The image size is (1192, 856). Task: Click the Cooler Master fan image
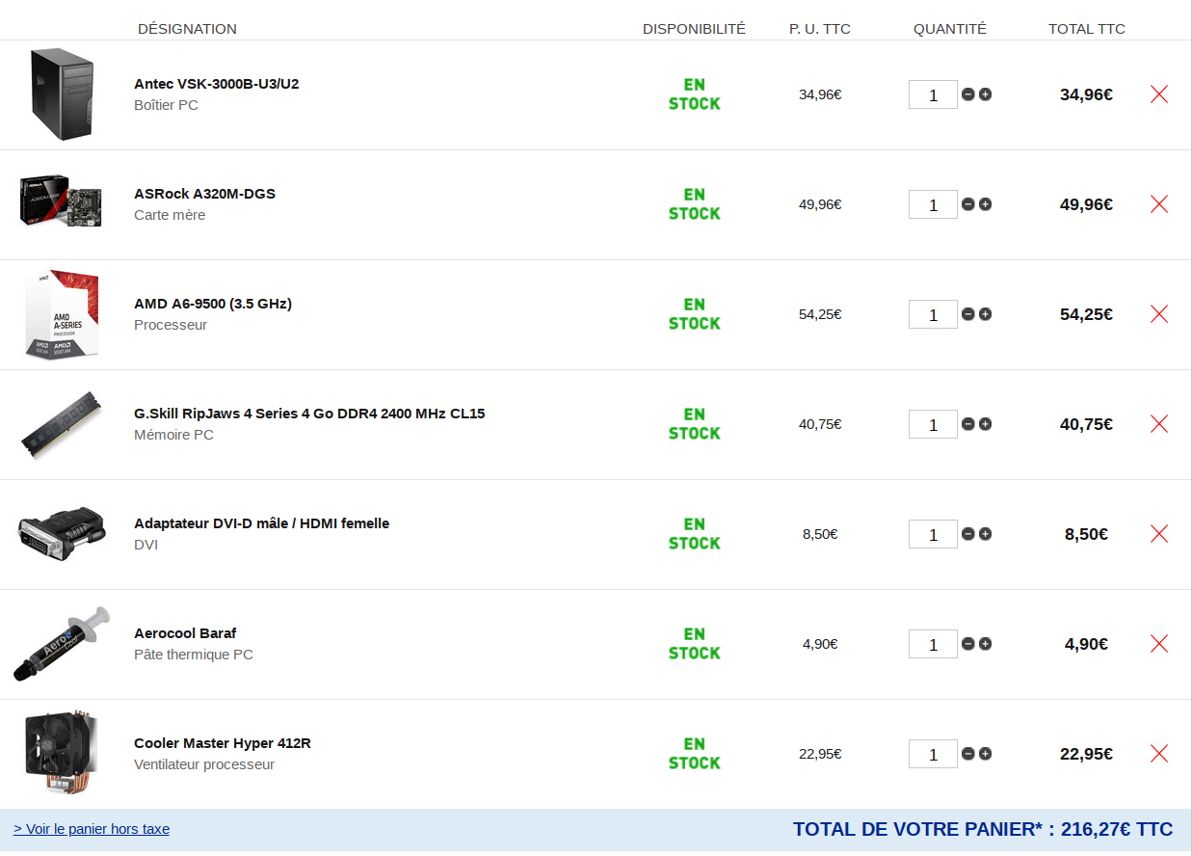(x=62, y=754)
